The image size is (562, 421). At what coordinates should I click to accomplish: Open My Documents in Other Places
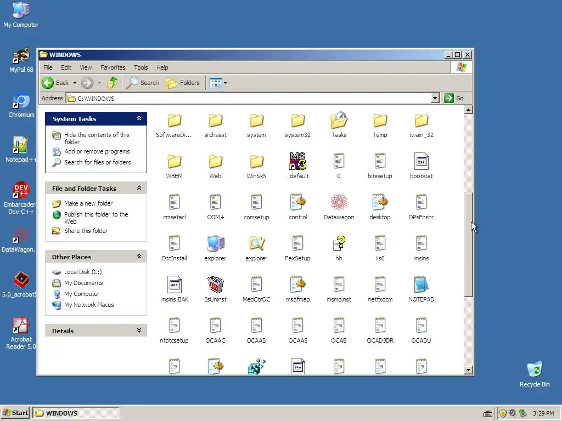click(x=83, y=283)
